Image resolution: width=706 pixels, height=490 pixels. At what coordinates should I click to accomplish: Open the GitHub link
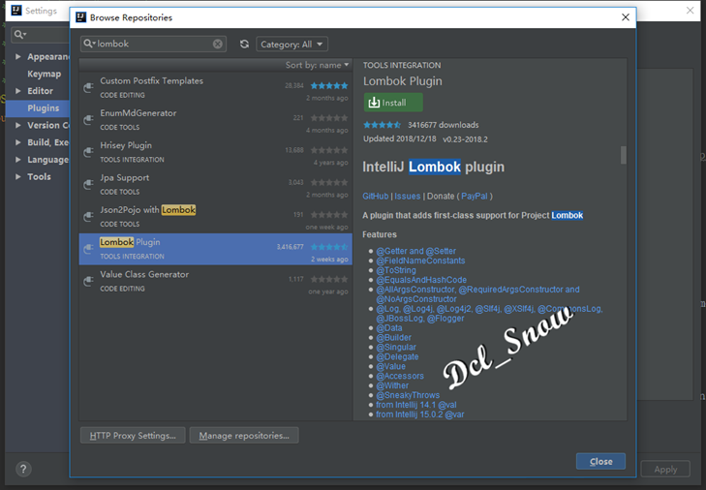pyautogui.click(x=376, y=197)
